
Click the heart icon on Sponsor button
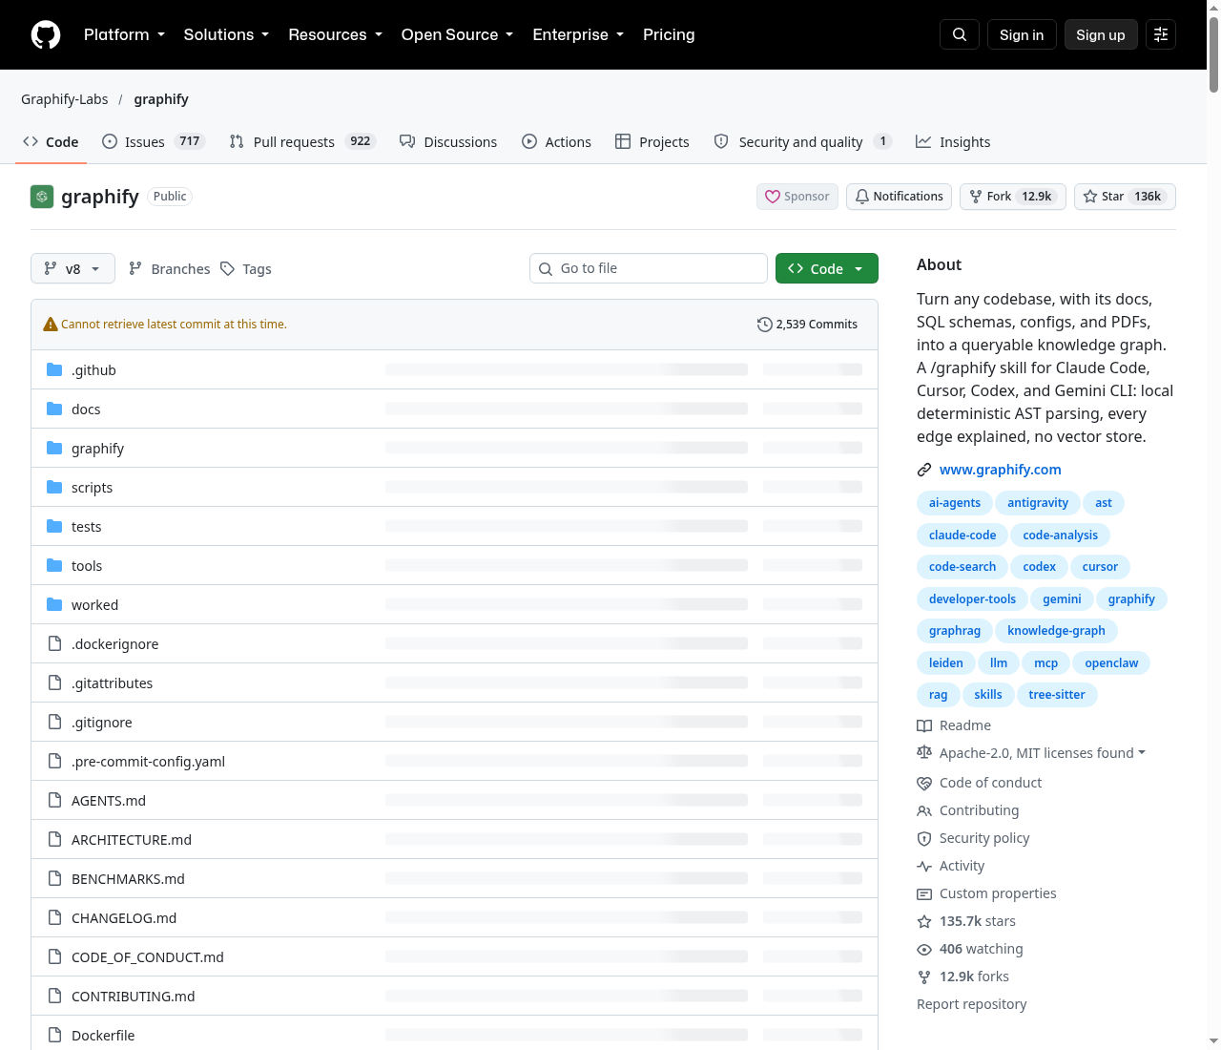(773, 197)
